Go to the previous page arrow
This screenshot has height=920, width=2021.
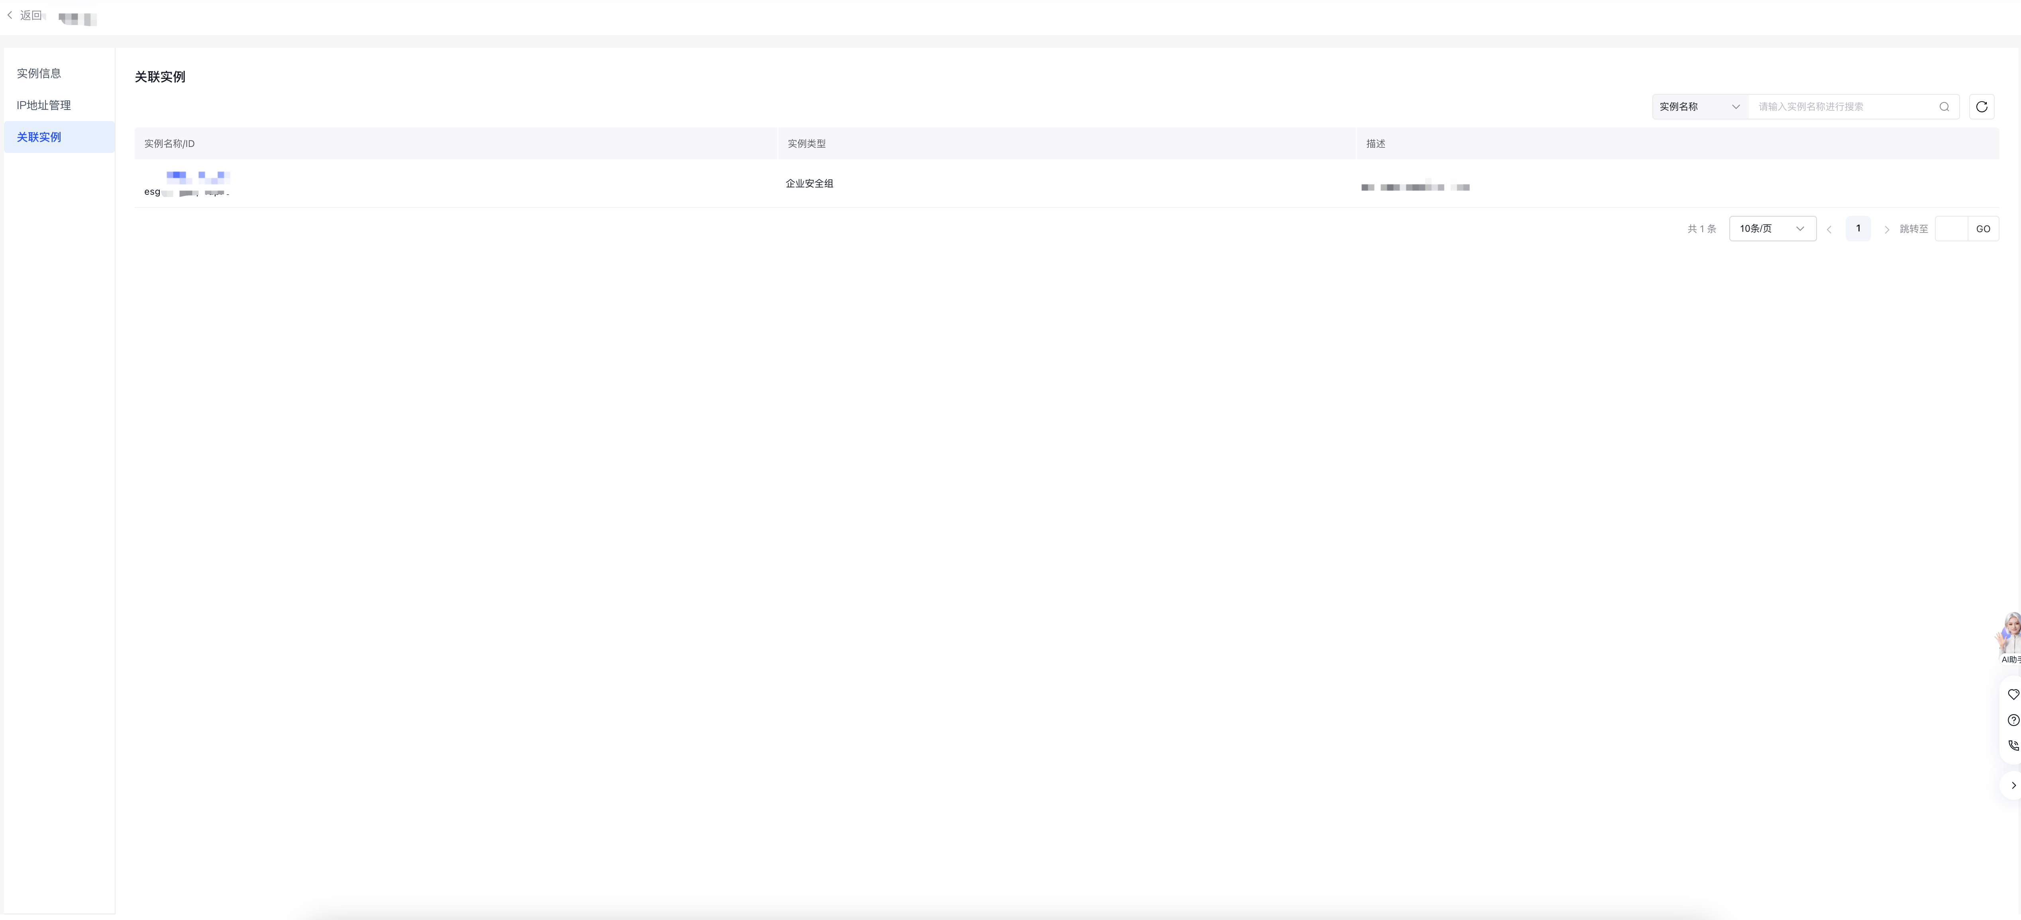click(x=1829, y=229)
